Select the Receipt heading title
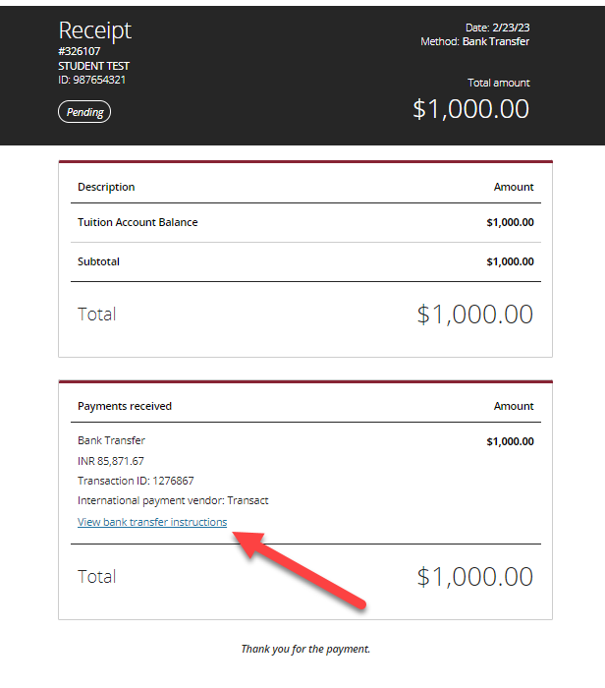Viewport: 605px width, 688px height. [95, 30]
